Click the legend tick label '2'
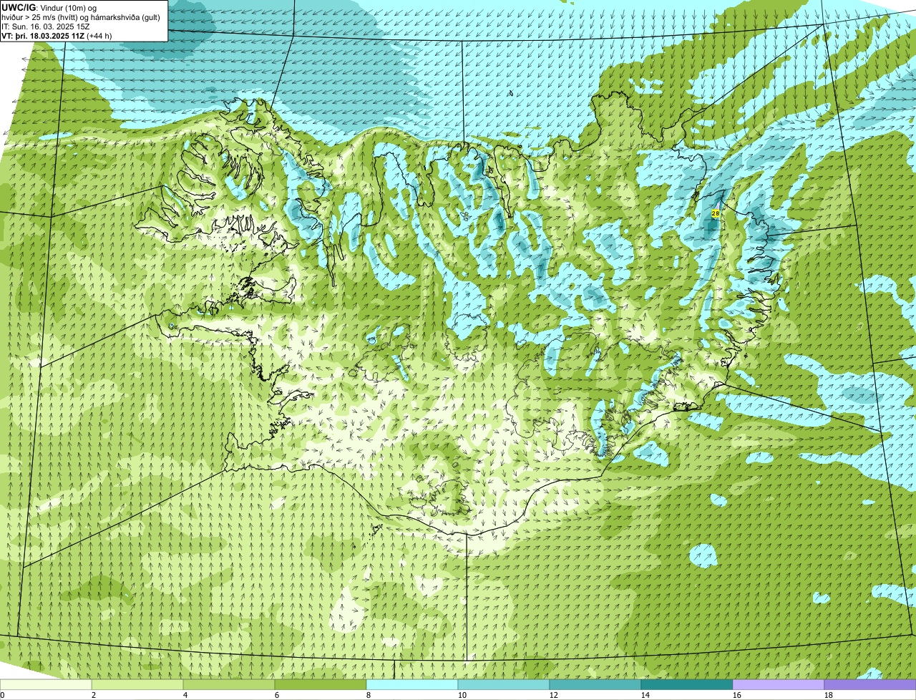The width and height of the screenshot is (916, 700). [93, 695]
